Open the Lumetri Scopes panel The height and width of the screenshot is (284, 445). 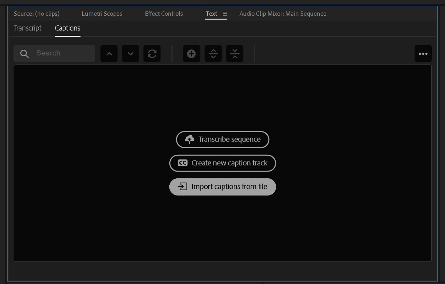coord(102,14)
